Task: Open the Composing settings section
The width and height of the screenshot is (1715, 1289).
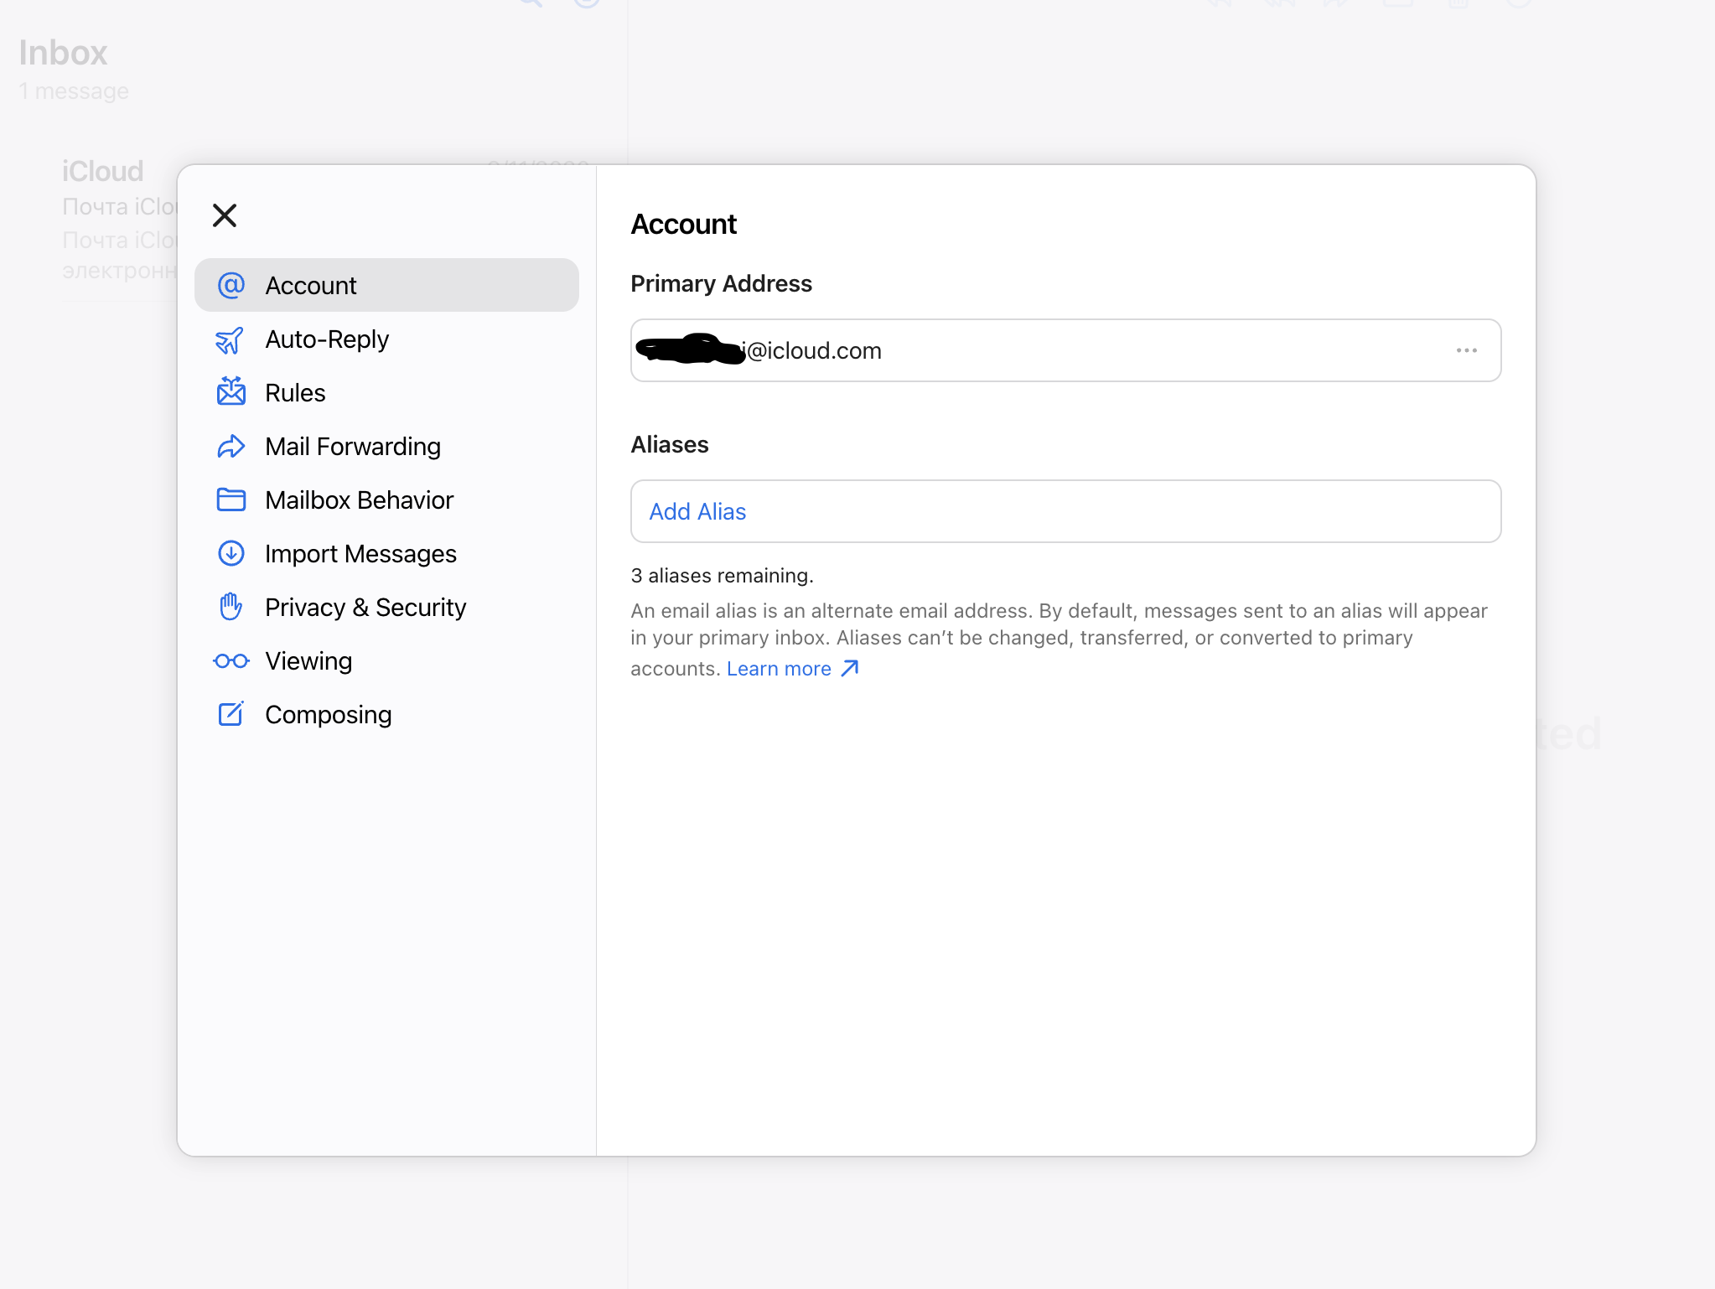Action: pos(328,714)
